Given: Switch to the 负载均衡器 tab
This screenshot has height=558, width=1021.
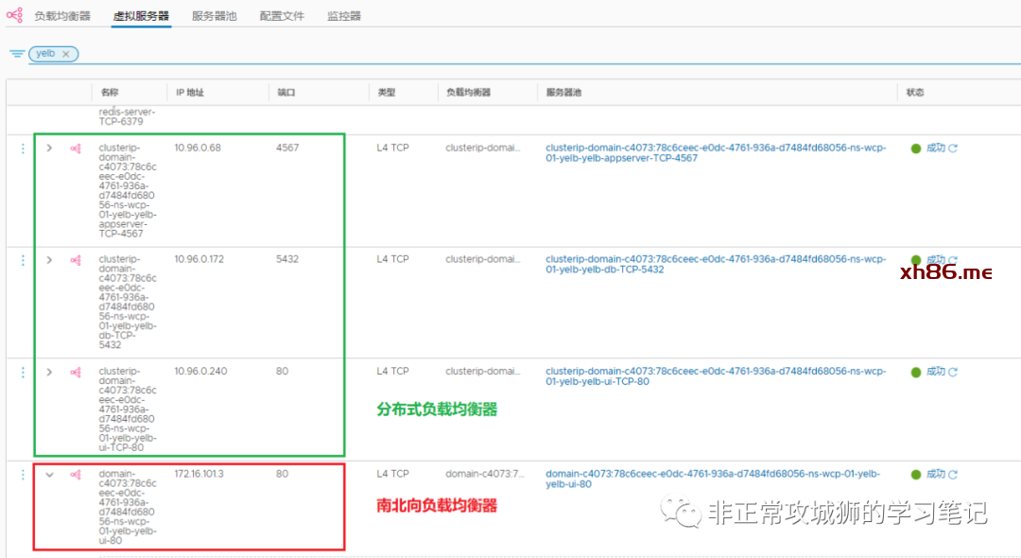Looking at the screenshot, I should 62,16.
